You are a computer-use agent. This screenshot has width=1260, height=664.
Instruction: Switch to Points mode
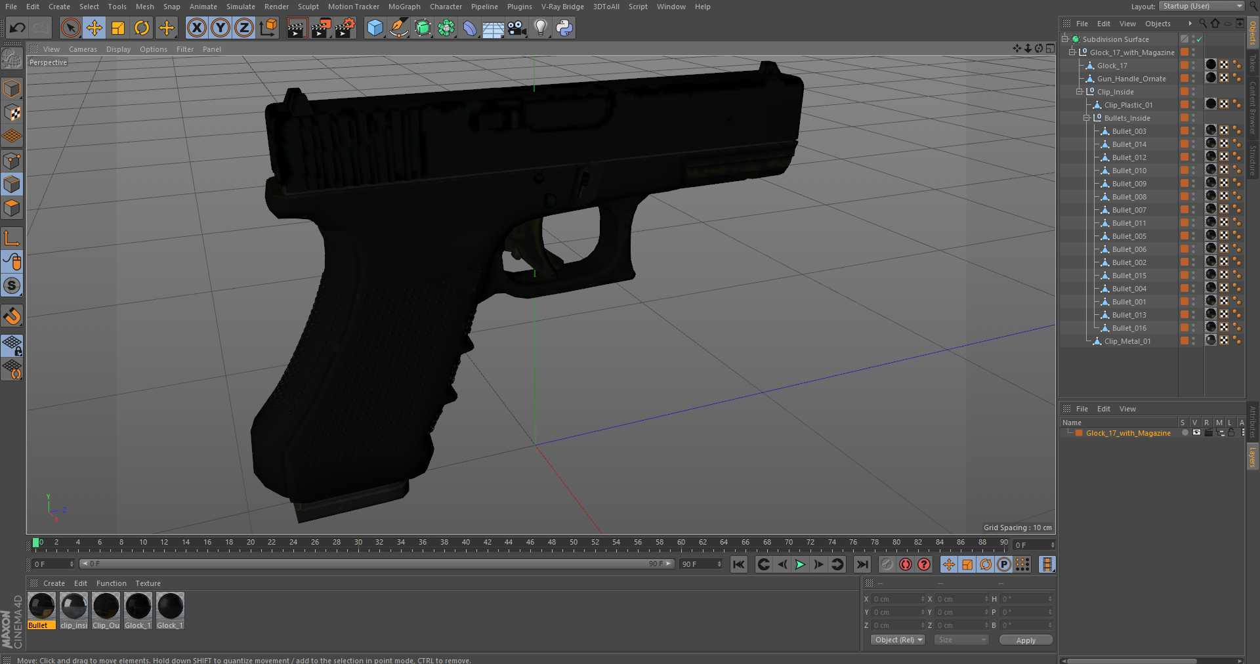click(x=12, y=160)
